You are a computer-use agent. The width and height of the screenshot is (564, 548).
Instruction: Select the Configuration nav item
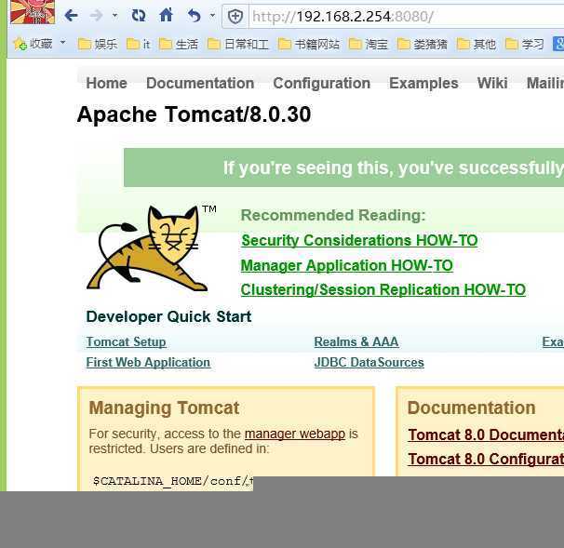point(322,83)
